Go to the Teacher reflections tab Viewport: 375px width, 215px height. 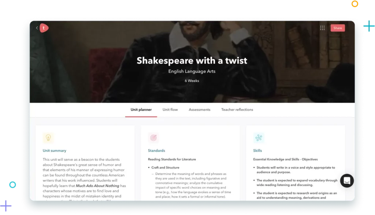point(237,110)
